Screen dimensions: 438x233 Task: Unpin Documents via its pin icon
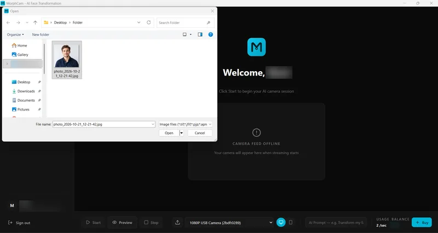(39, 100)
